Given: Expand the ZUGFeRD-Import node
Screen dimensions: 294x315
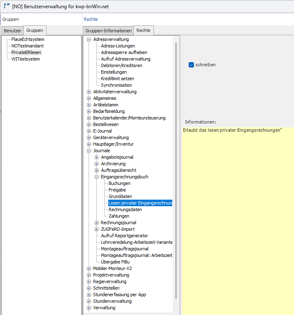Looking at the screenshot, I should click(x=96, y=229).
